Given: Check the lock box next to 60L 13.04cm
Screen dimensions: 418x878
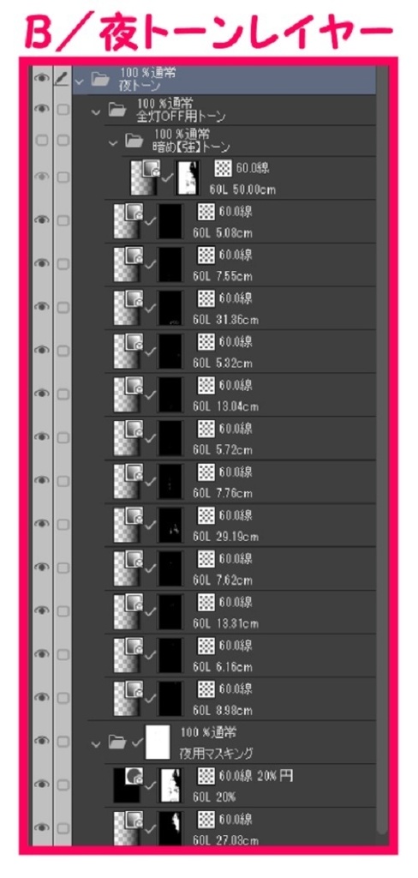Looking at the screenshot, I should [x=63, y=394].
